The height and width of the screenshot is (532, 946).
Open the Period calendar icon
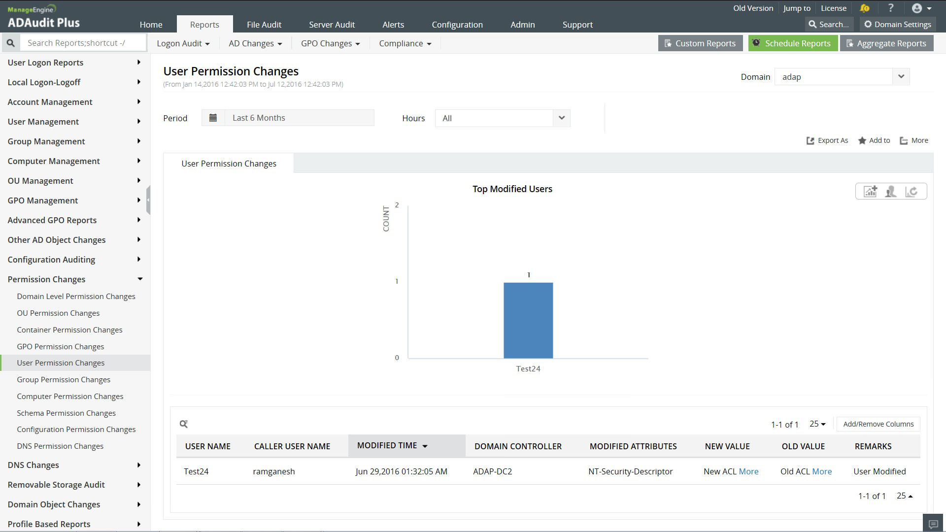coord(213,118)
